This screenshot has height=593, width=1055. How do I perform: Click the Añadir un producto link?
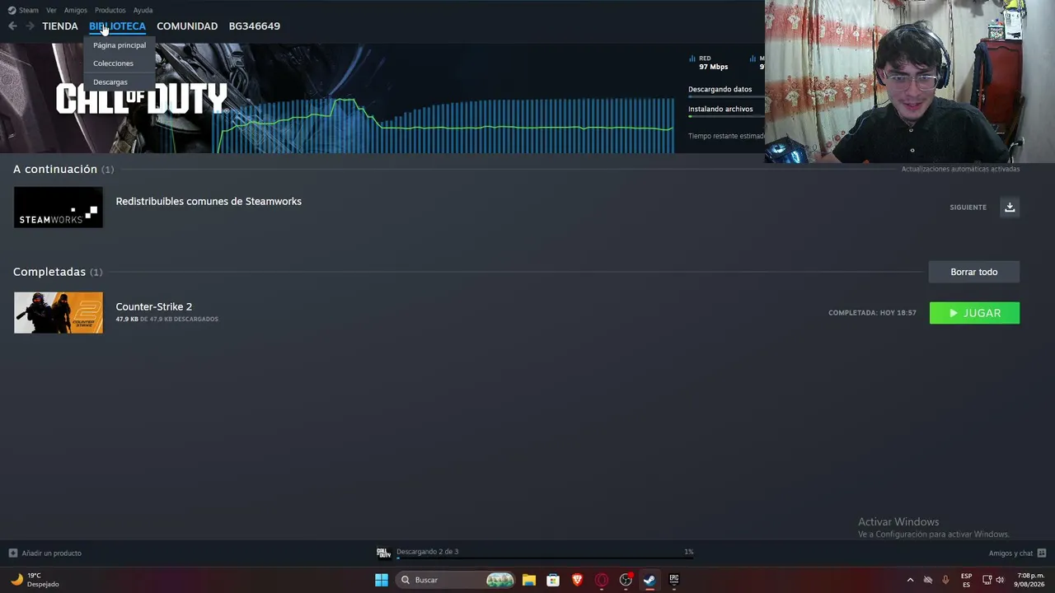(x=51, y=553)
